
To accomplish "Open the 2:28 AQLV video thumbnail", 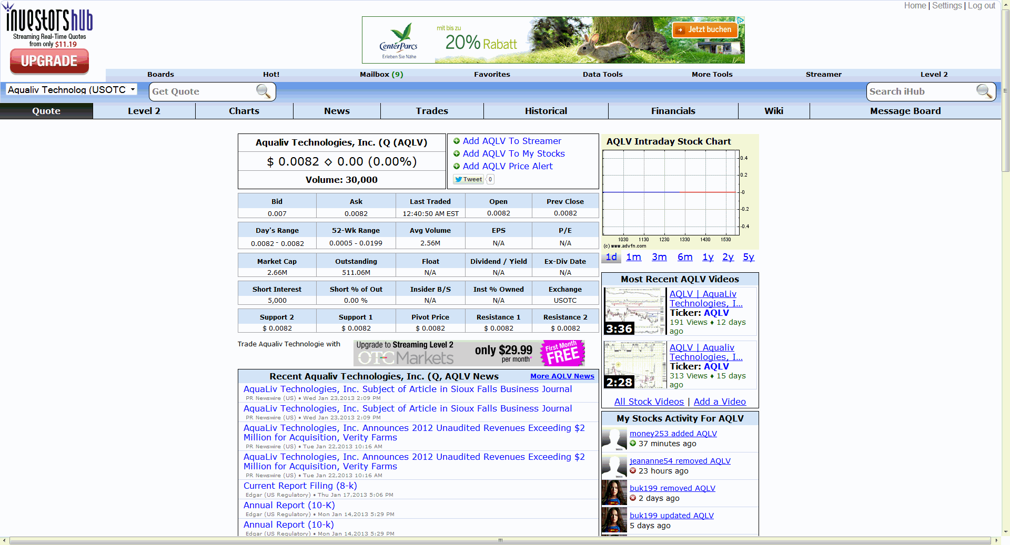I will [x=635, y=365].
